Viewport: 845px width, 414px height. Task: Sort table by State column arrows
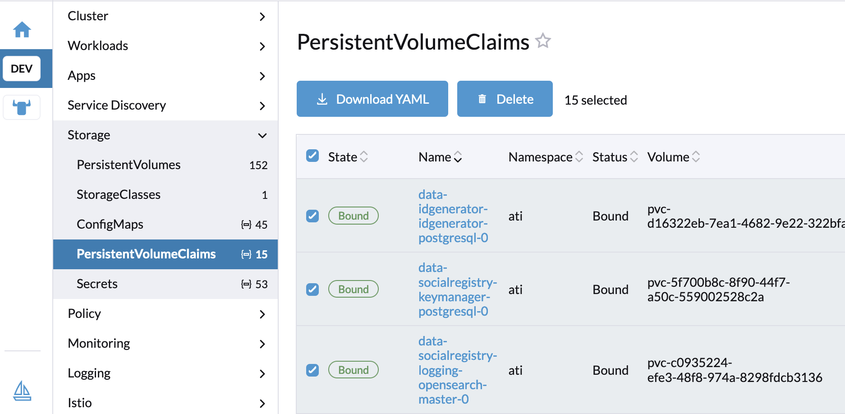point(364,157)
